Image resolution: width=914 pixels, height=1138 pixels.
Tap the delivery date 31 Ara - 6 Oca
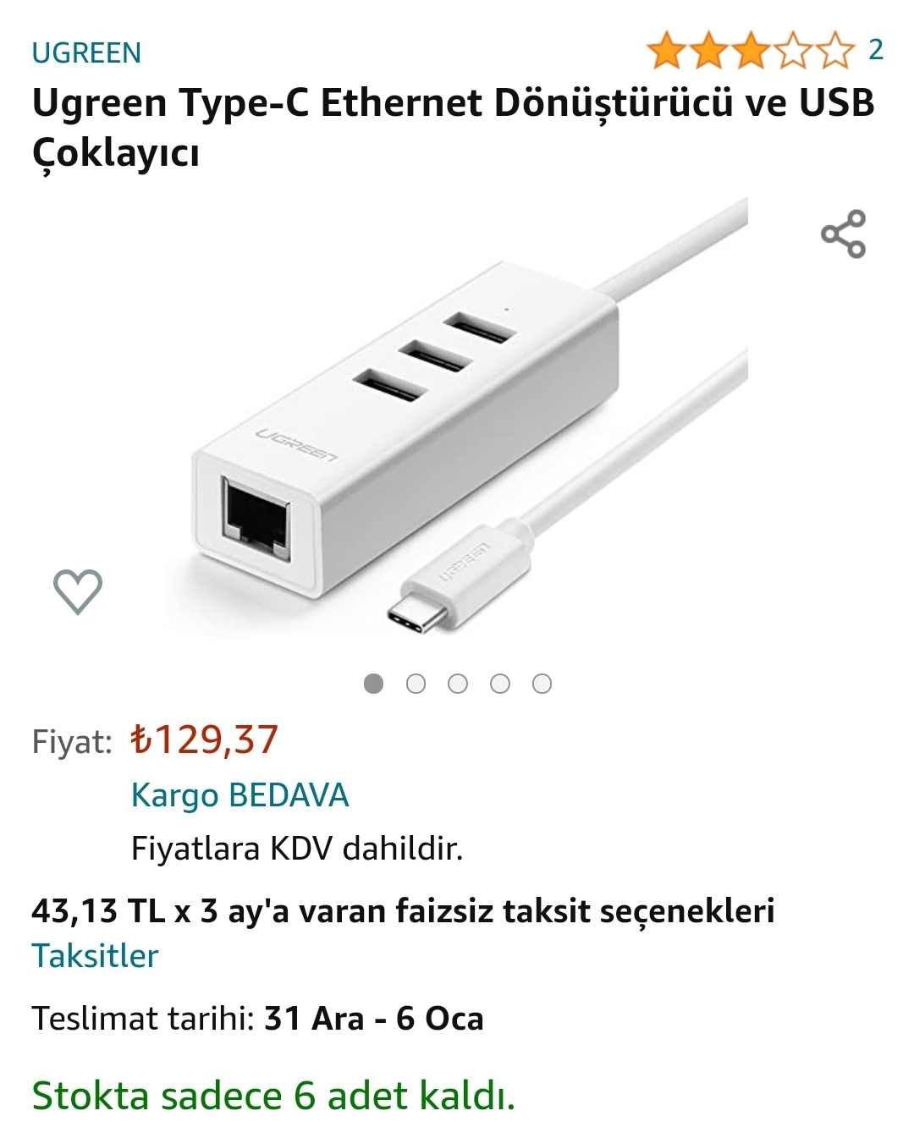373,1019
